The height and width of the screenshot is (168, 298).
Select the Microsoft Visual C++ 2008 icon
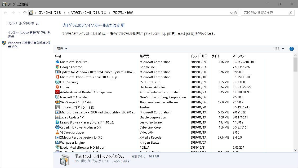coord(57,112)
